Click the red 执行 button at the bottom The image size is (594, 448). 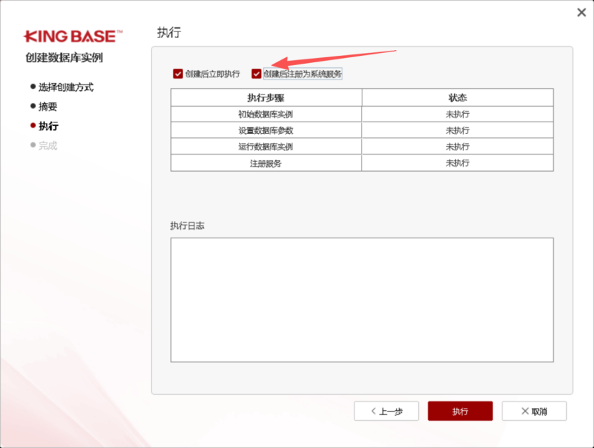click(x=460, y=412)
